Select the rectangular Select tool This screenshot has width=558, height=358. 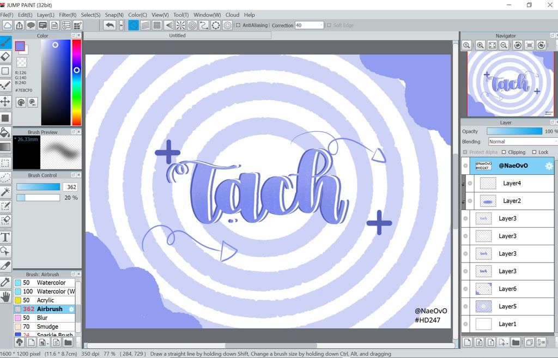5,163
